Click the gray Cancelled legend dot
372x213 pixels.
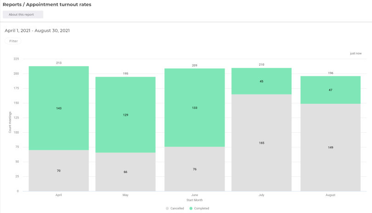[167, 208]
